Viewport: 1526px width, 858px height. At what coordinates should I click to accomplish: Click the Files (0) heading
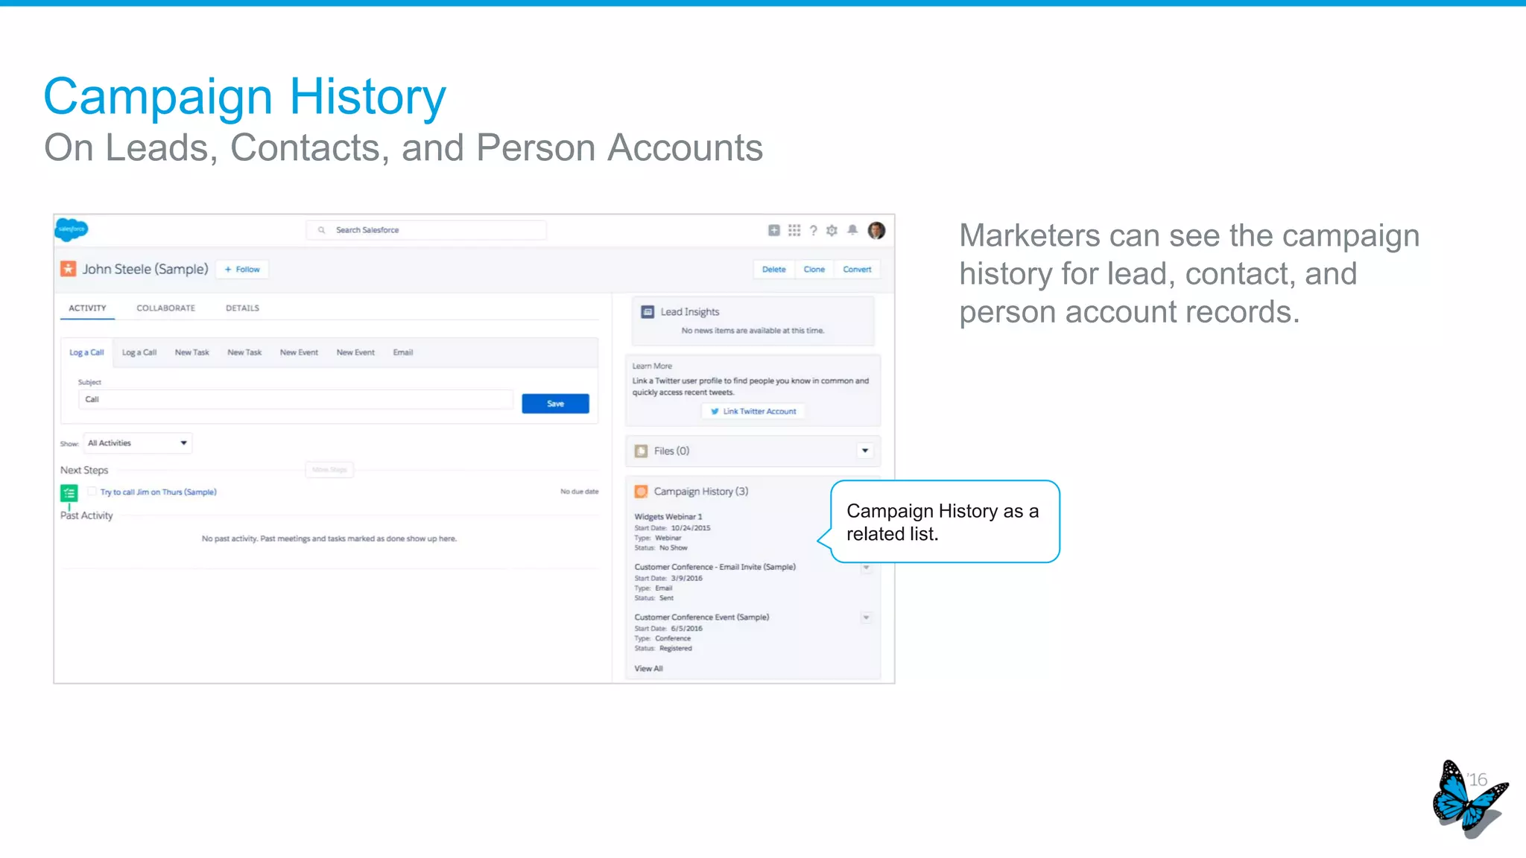click(671, 451)
